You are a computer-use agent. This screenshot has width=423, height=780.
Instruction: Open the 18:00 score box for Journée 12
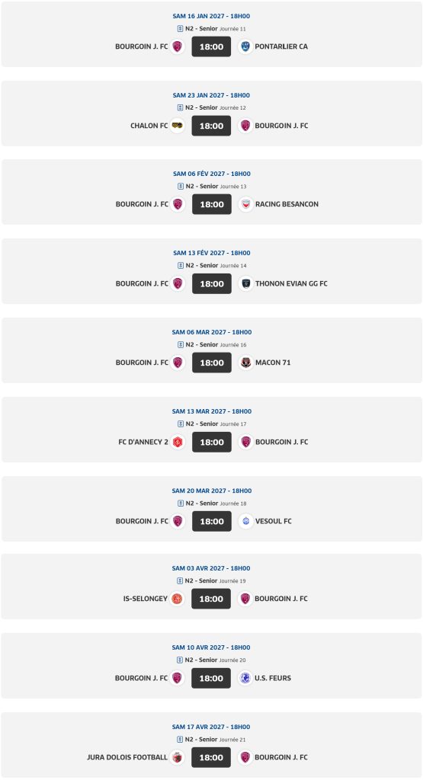pos(212,126)
